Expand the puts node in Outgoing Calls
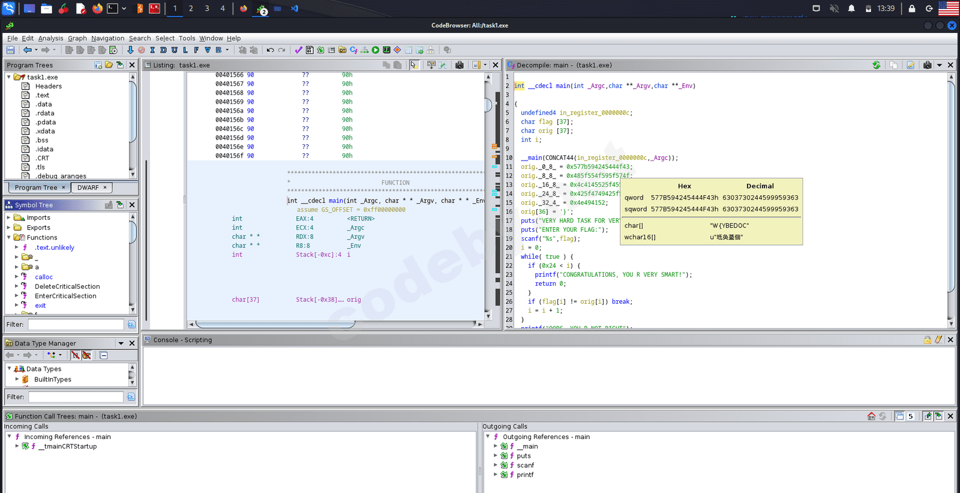Image resolution: width=960 pixels, height=493 pixels. click(496, 456)
